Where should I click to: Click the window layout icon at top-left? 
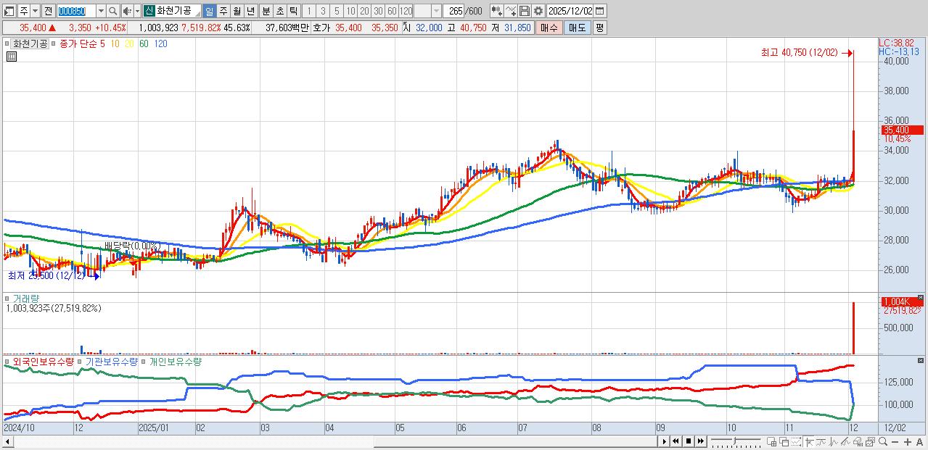pos(9,11)
